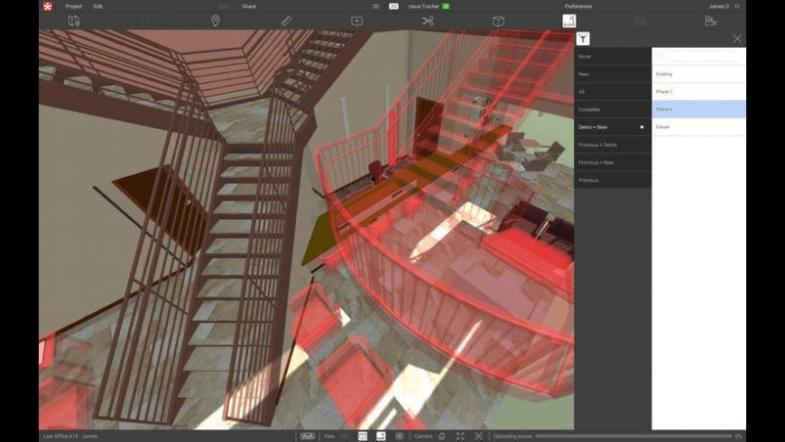Switch to 2D view mode
The image size is (785, 442).
coord(376,6)
